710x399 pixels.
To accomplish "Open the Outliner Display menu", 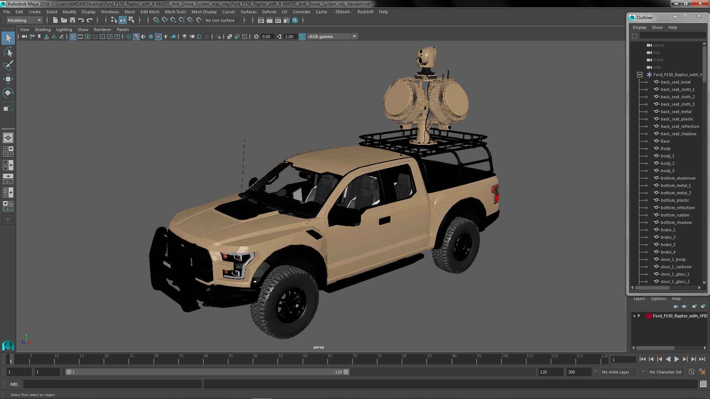I will click(639, 27).
